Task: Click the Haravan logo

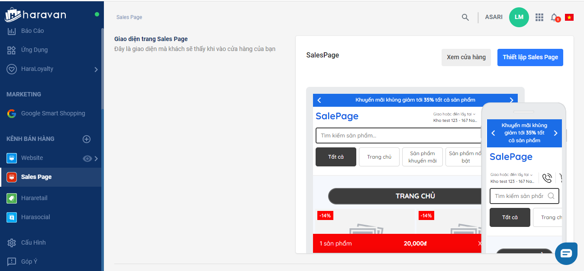Action: tap(35, 15)
